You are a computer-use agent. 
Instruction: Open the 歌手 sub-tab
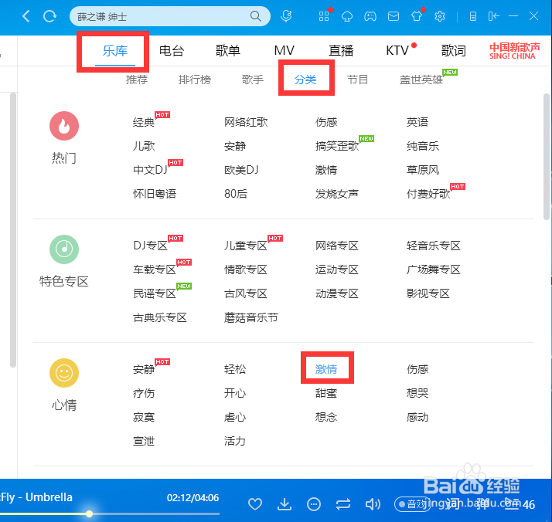point(252,80)
